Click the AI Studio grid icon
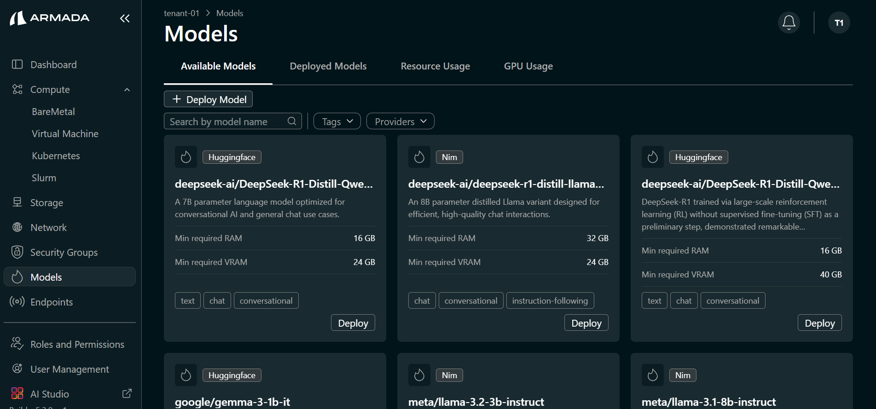876x409 pixels. (x=17, y=393)
